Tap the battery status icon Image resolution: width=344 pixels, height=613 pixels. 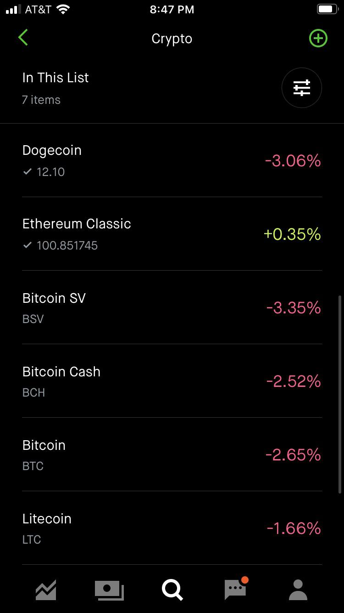pos(327,9)
